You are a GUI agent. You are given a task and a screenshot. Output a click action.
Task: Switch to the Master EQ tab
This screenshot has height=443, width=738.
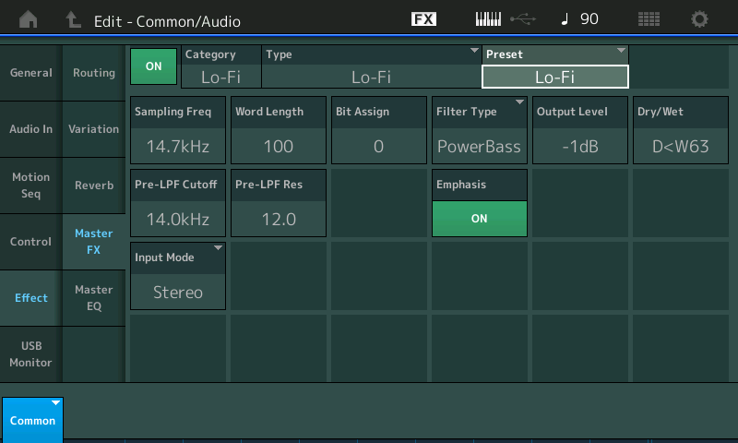[x=94, y=298]
